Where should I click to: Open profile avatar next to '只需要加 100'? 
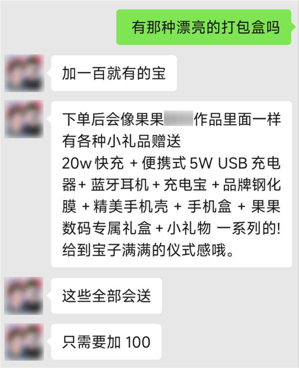(24, 342)
